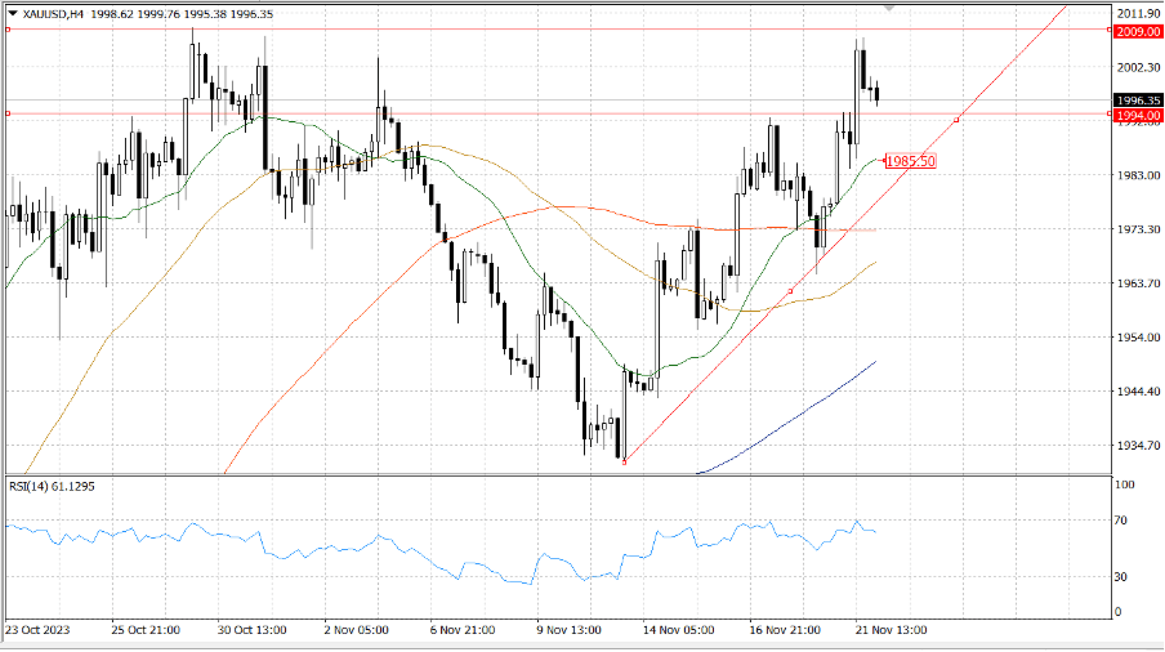Click right handle of the 1994.00 horizontal line
The width and height of the screenshot is (1165, 652).
1109,113
